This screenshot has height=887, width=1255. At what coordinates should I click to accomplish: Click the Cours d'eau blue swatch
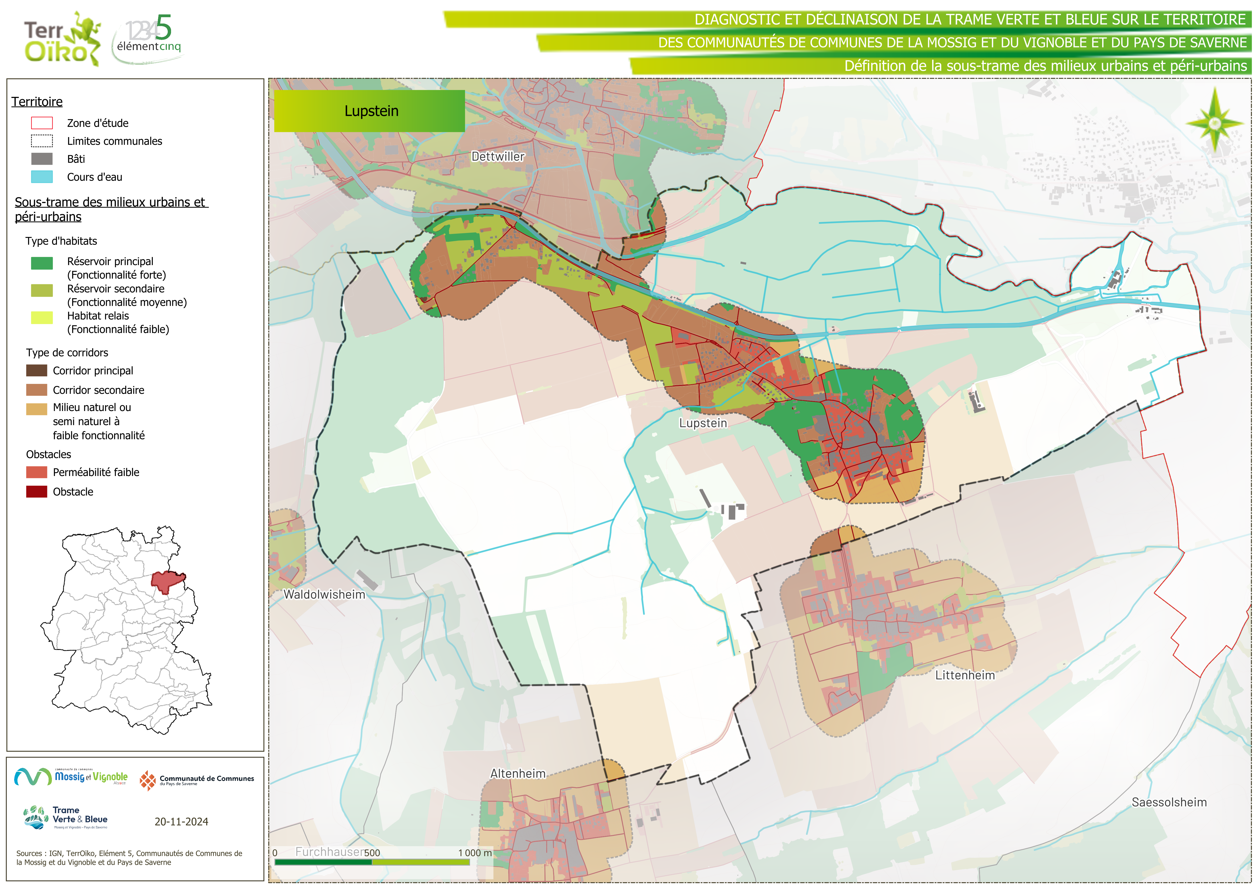point(42,177)
